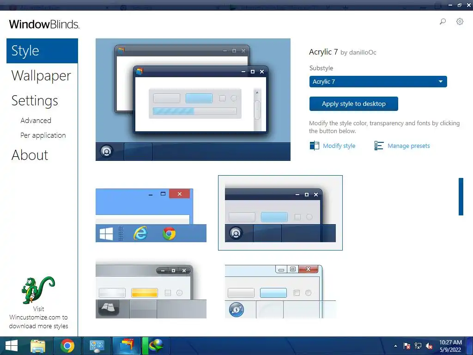
Task: Open Advanced settings sub-item
Action: [x=36, y=121]
